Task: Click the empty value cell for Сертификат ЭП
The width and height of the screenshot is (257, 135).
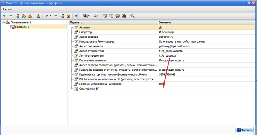Action: tap(206, 89)
